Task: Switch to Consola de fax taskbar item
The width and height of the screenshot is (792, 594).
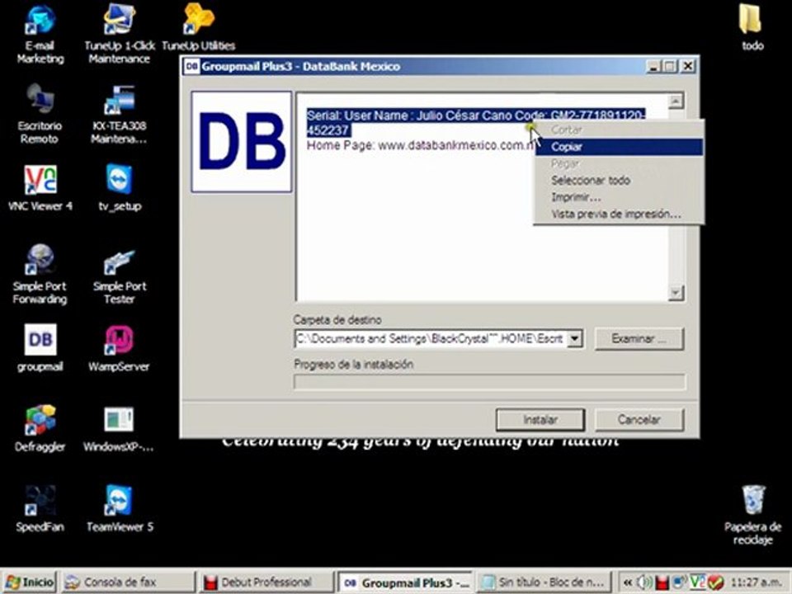Action: click(x=129, y=582)
